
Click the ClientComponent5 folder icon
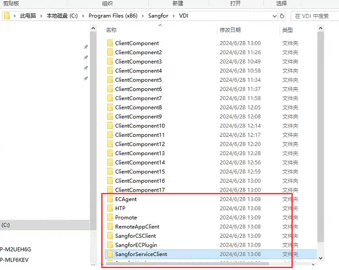tap(110, 80)
